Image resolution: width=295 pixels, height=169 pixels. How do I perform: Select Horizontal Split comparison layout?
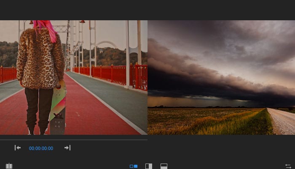164,166
